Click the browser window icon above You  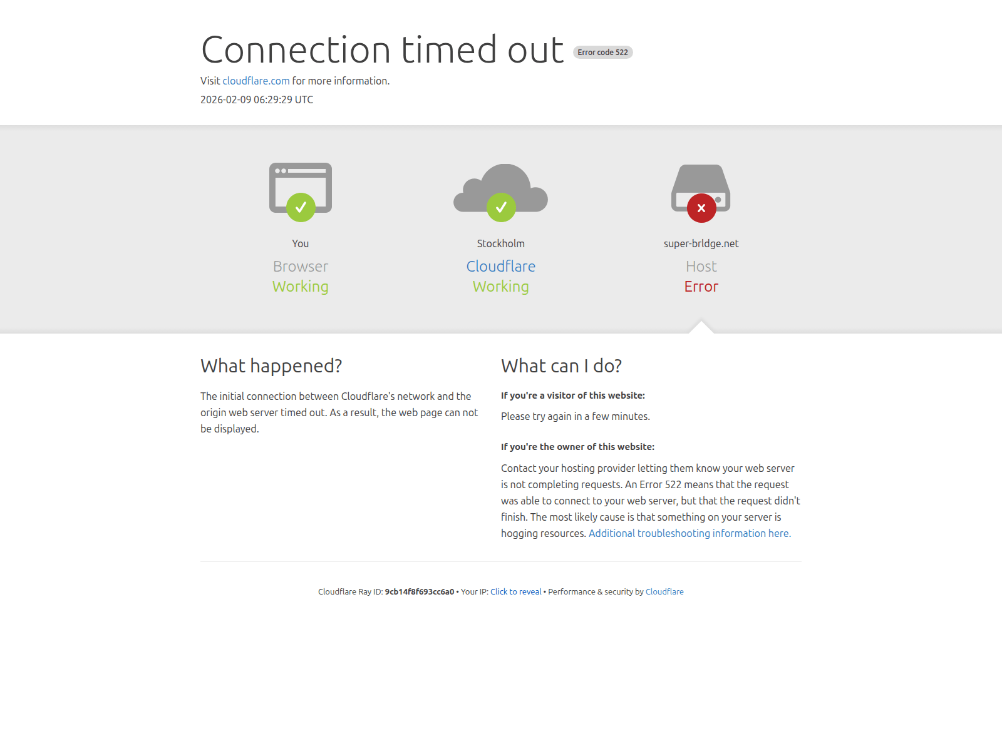(301, 188)
